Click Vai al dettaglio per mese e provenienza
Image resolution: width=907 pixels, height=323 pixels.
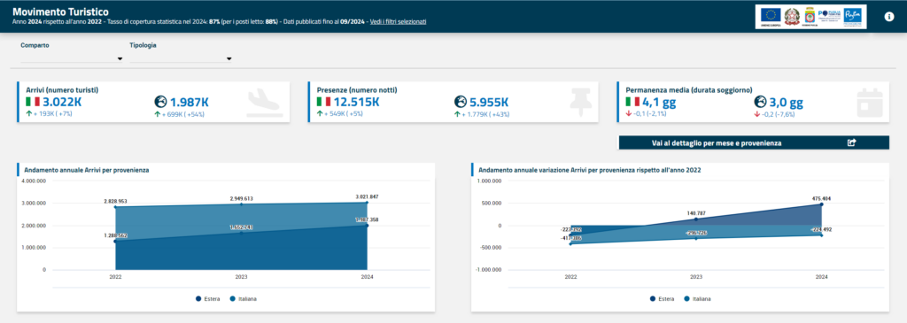754,142
